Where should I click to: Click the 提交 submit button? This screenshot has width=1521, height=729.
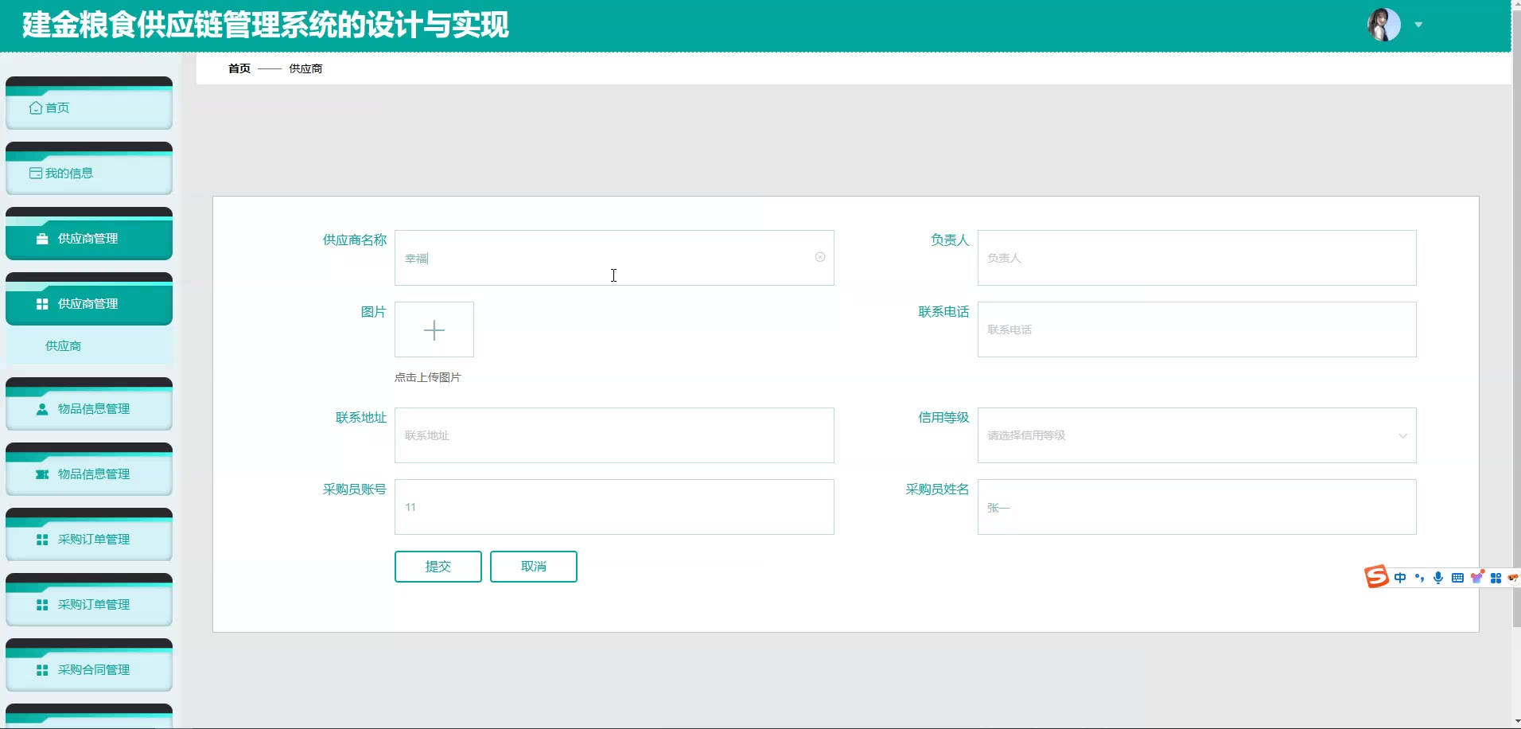(x=438, y=566)
